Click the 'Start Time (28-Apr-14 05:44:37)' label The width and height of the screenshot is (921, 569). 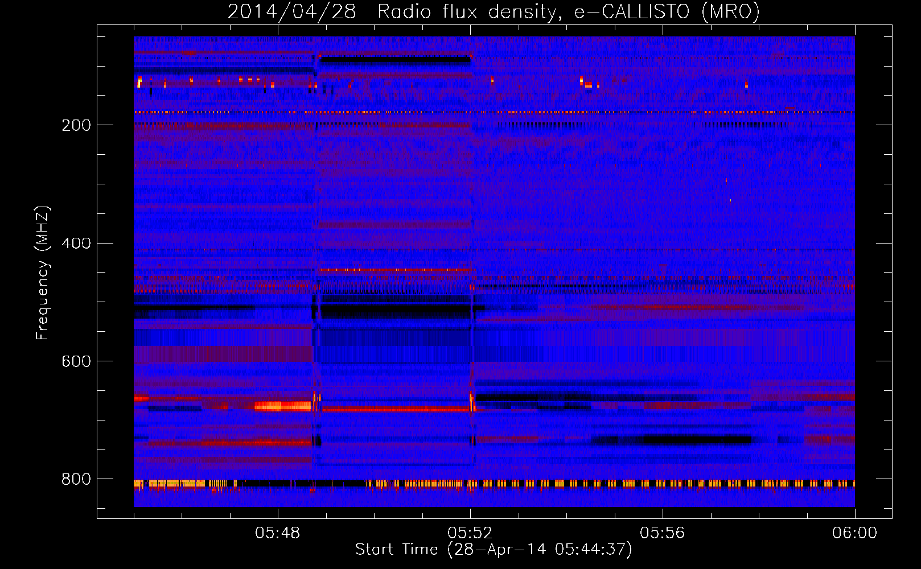494,550
